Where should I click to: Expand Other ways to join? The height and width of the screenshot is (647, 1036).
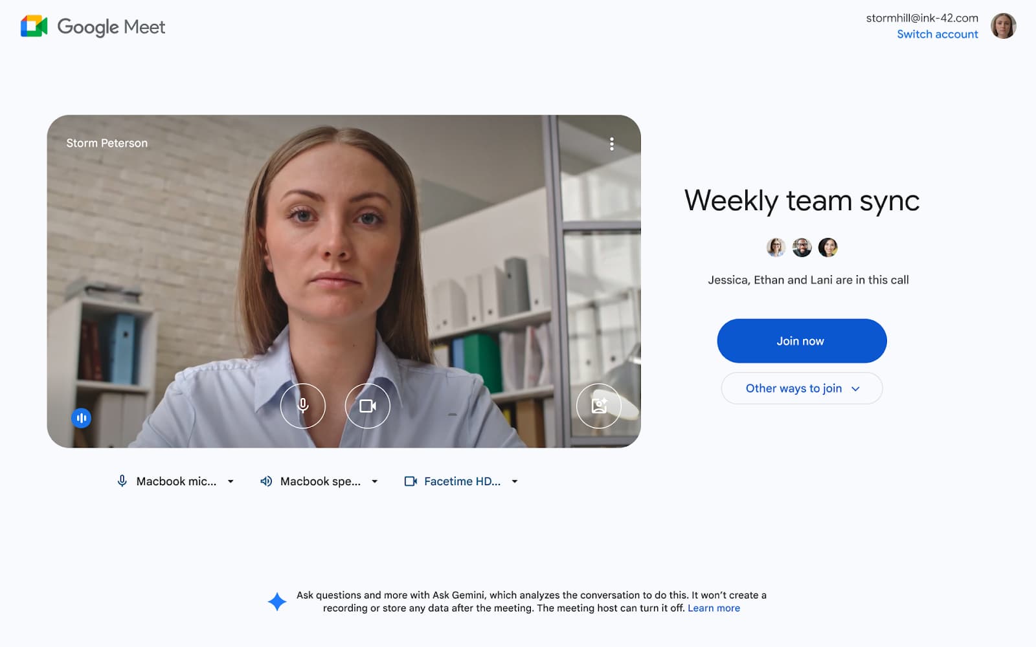coord(802,388)
